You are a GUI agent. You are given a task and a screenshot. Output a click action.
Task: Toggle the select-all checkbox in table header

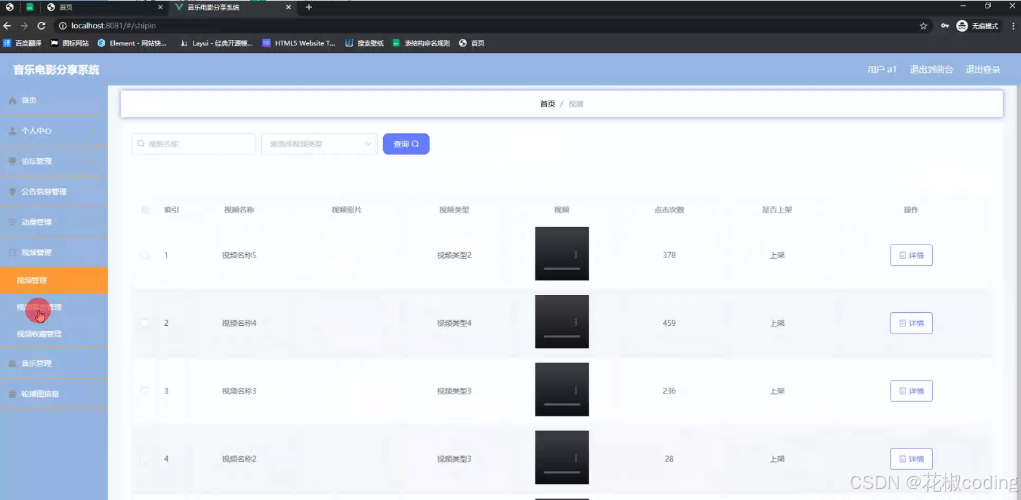pyautogui.click(x=145, y=210)
